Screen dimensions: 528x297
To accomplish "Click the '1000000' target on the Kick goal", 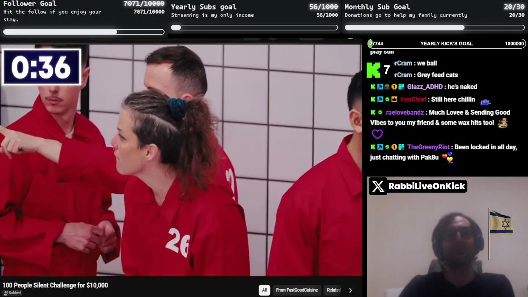I will coord(514,44).
